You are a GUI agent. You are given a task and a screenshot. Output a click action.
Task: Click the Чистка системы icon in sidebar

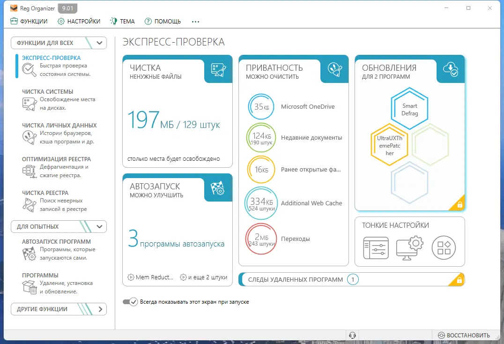29,104
